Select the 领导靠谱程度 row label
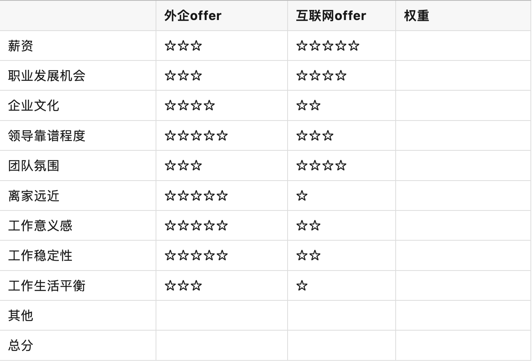Image resolution: width=532 pixels, height=362 pixels. click(x=47, y=136)
